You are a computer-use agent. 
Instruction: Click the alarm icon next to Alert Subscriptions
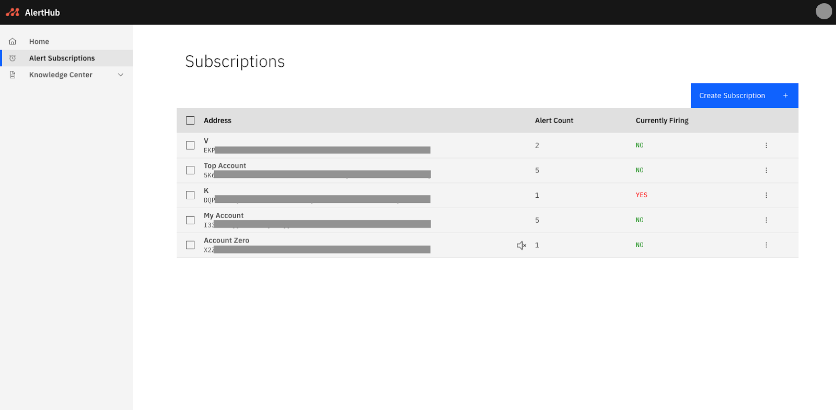click(x=13, y=58)
